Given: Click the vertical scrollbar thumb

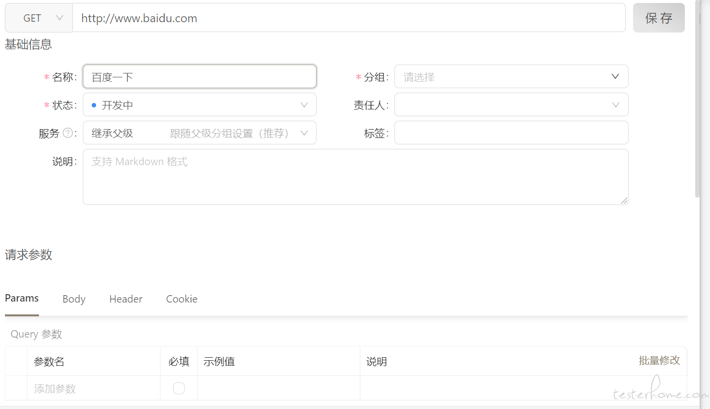Looking at the screenshot, I should 697,99.
